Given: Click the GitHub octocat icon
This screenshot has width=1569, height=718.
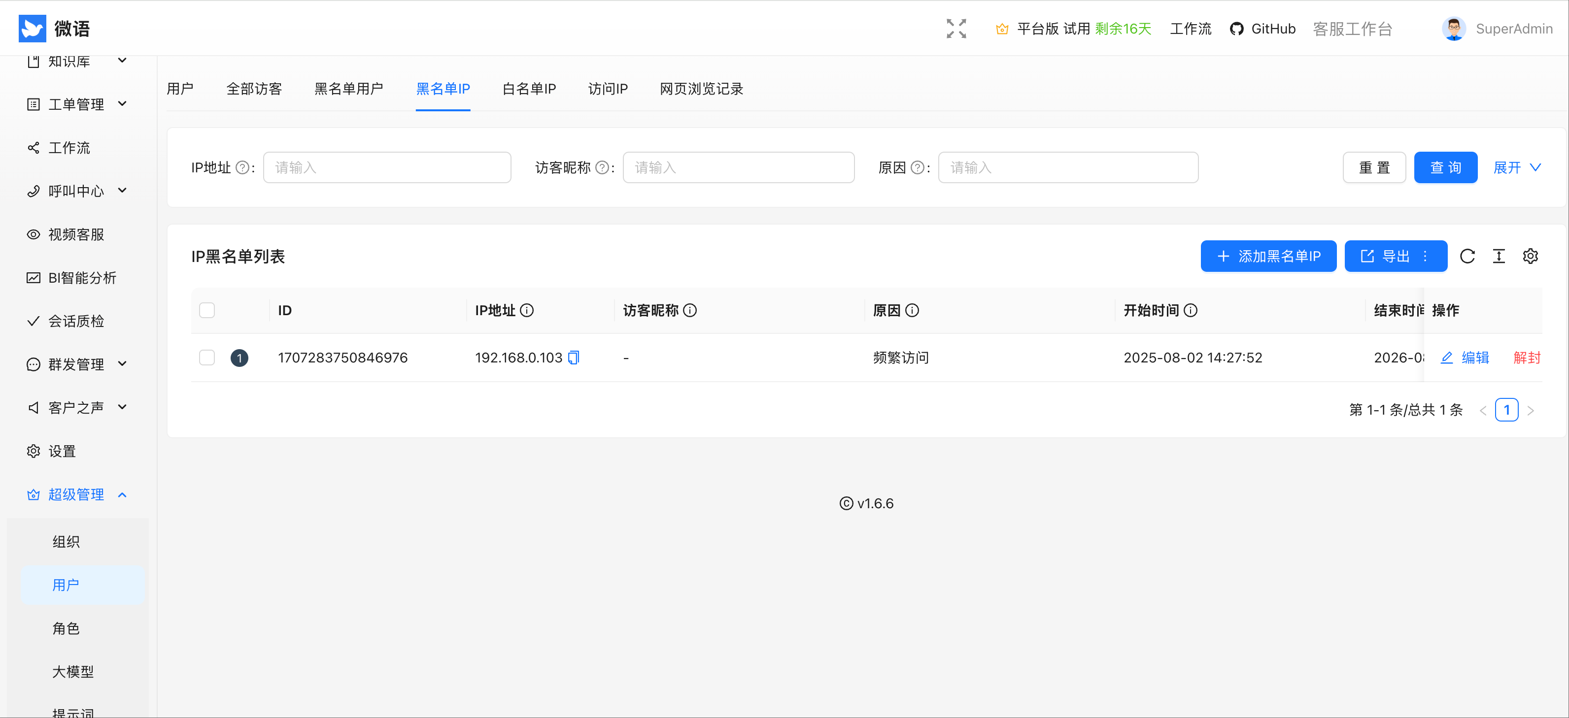Looking at the screenshot, I should click(1236, 29).
